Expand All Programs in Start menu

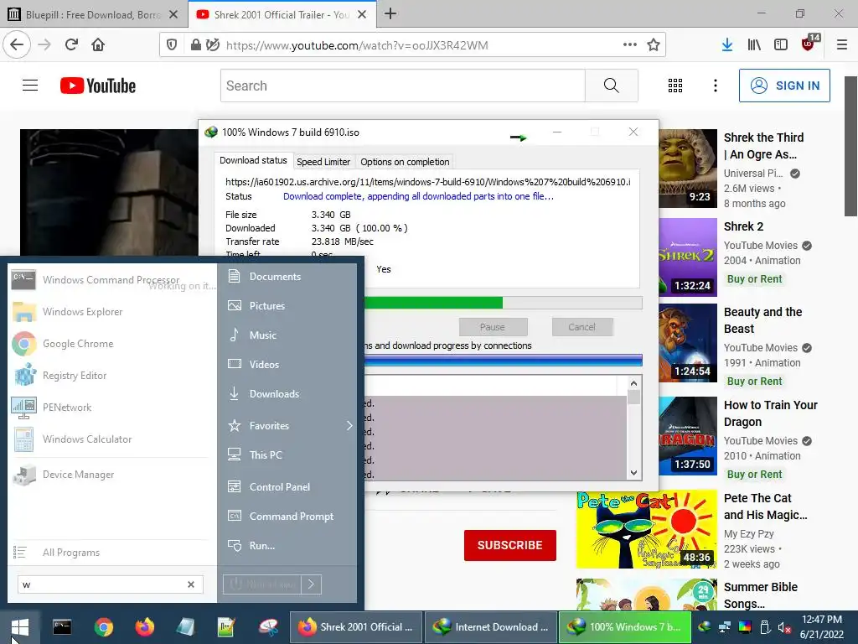pyautogui.click(x=111, y=553)
